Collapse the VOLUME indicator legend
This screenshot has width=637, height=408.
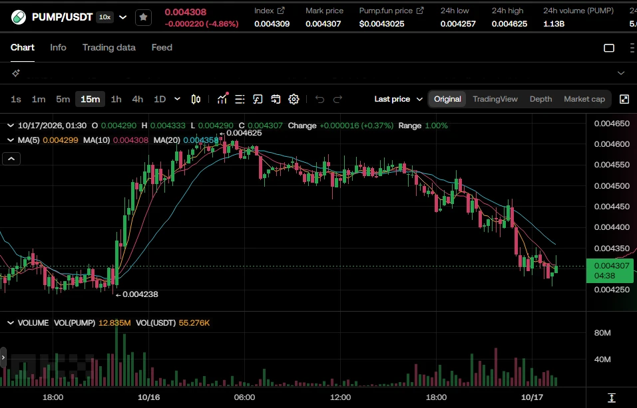(11, 323)
